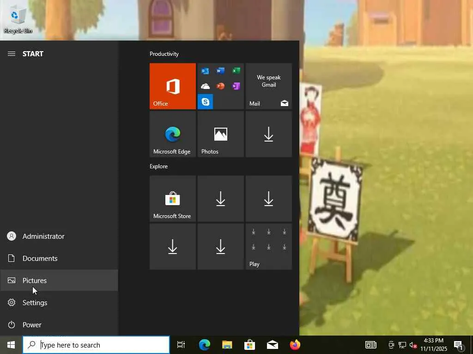Open Outlook from the Office apps tile
473x354 pixels.
[205, 71]
